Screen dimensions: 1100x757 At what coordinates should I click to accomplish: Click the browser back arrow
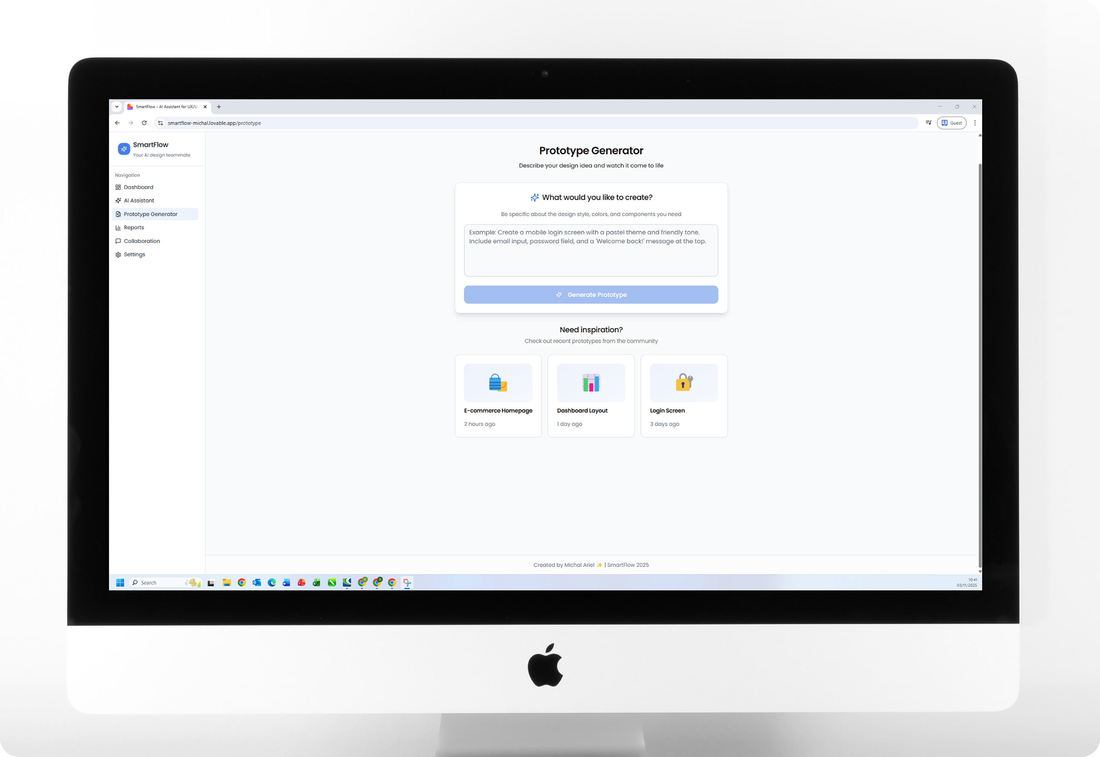pyautogui.click(x=117, y=123)
